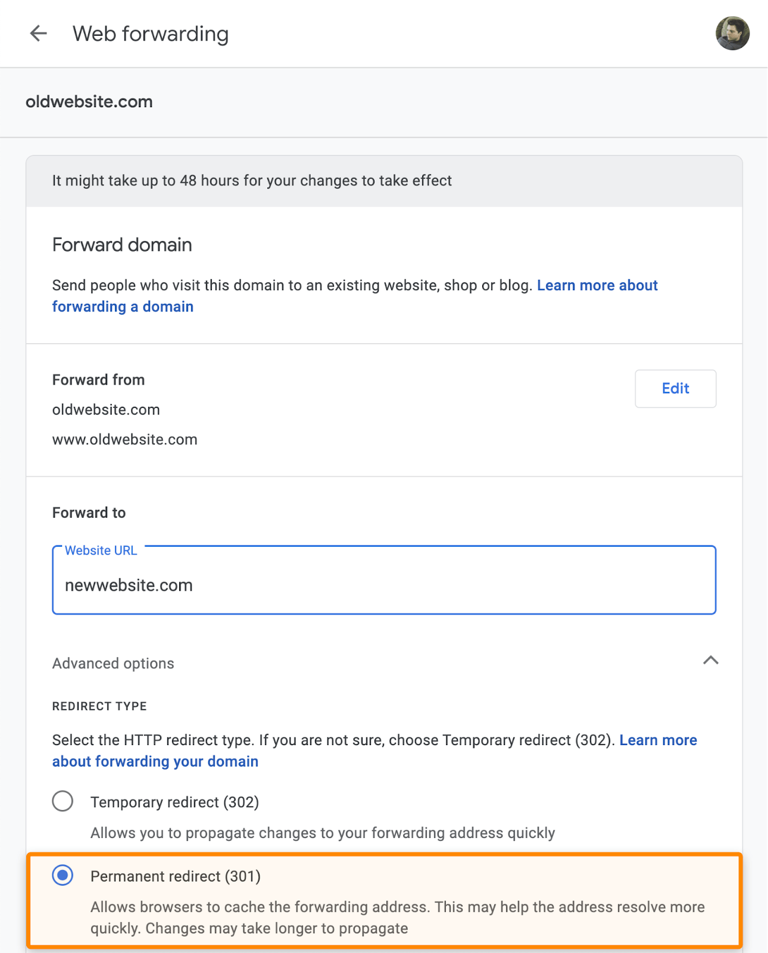Click the REDIRECT TYPE section label
Screen dimensions: 768x953
tap(99, 706)
